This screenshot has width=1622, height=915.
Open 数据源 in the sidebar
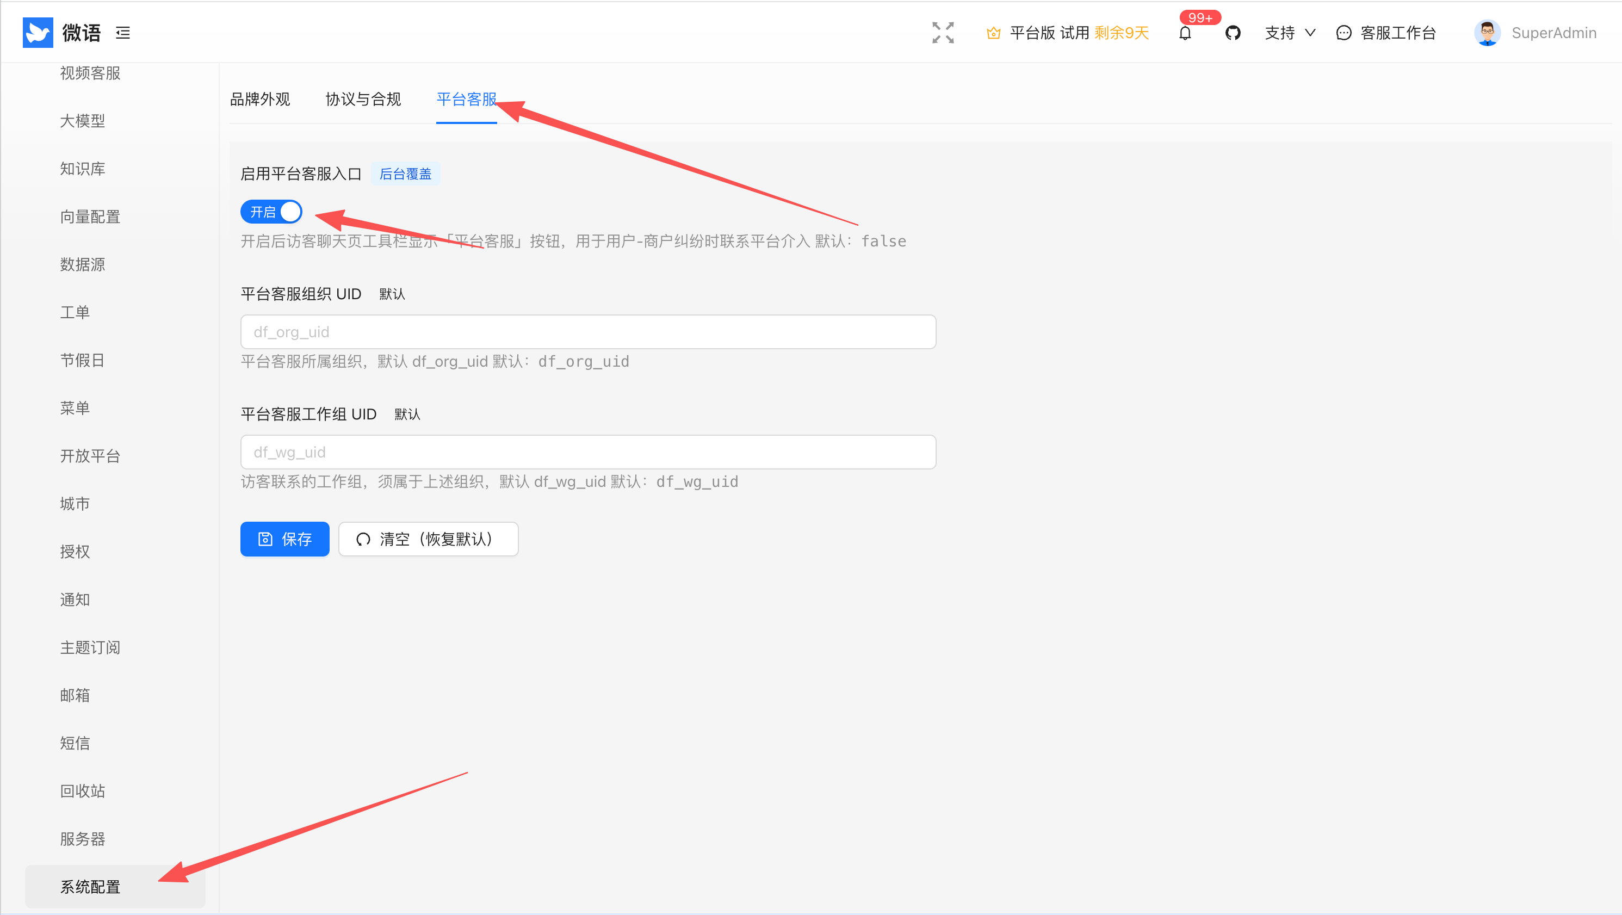(x=83, y=264)
